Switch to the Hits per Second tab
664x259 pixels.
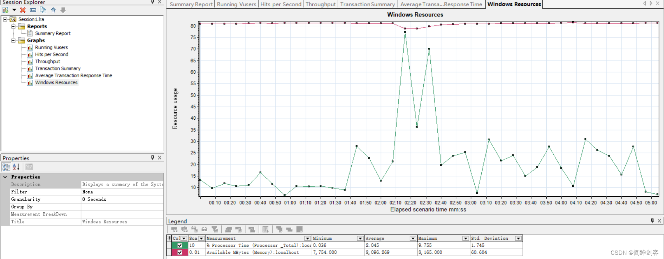pos(281,4)
